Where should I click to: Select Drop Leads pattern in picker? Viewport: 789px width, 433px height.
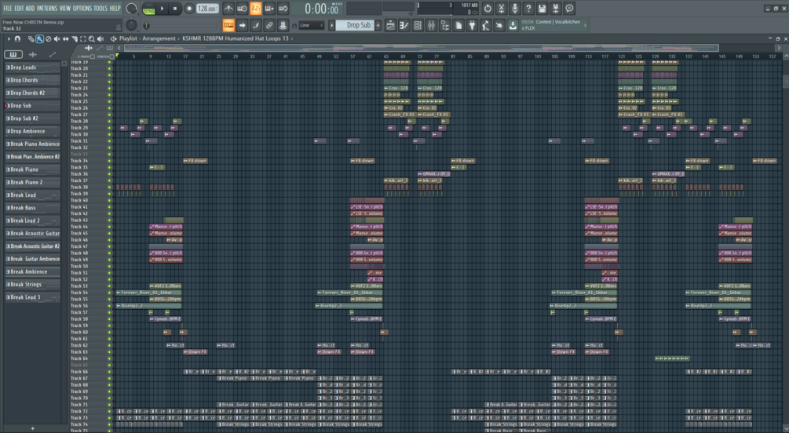tap(32, 67)
